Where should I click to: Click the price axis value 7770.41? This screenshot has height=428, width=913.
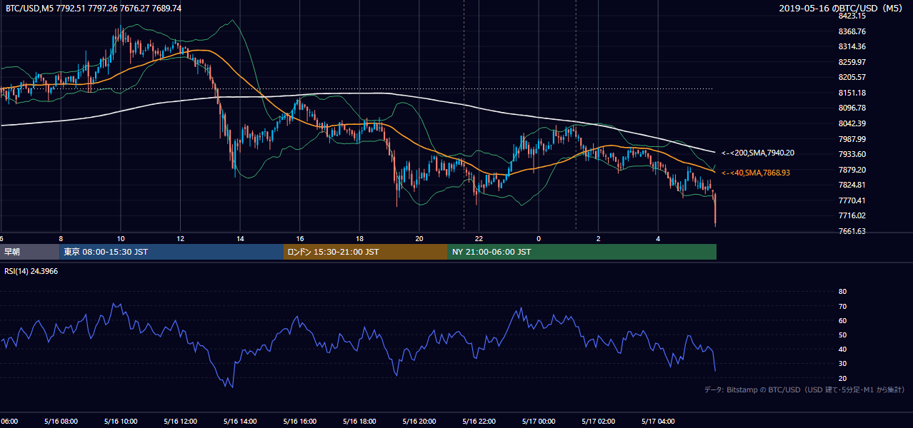(x=852, y=200)
